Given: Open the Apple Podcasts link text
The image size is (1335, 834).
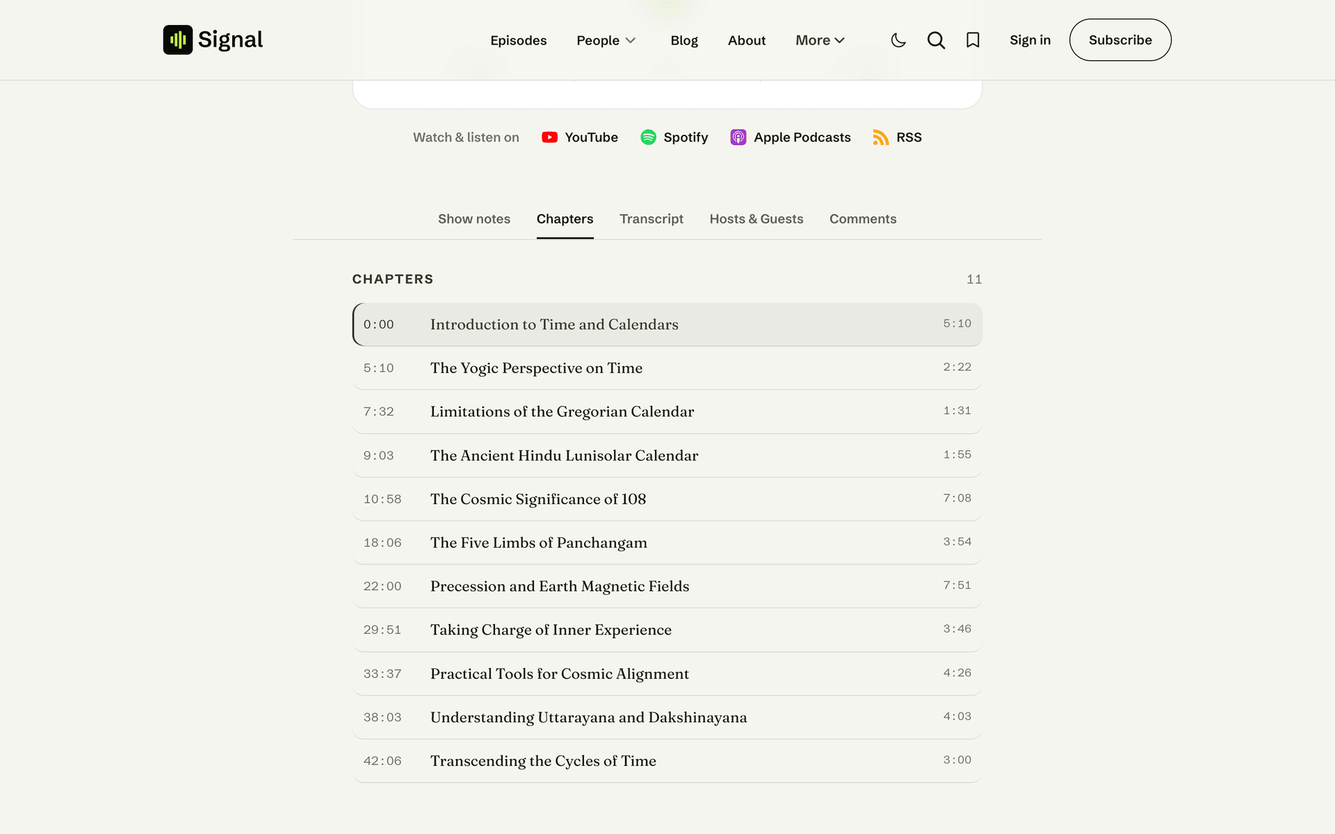Looking at the screenshot, I should point(802,138).
